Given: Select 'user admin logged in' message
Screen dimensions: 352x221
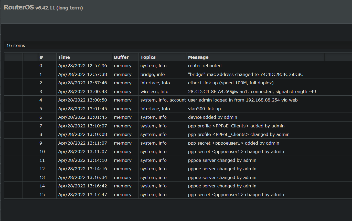Looking at the screenshot, I should pos(243,100).
